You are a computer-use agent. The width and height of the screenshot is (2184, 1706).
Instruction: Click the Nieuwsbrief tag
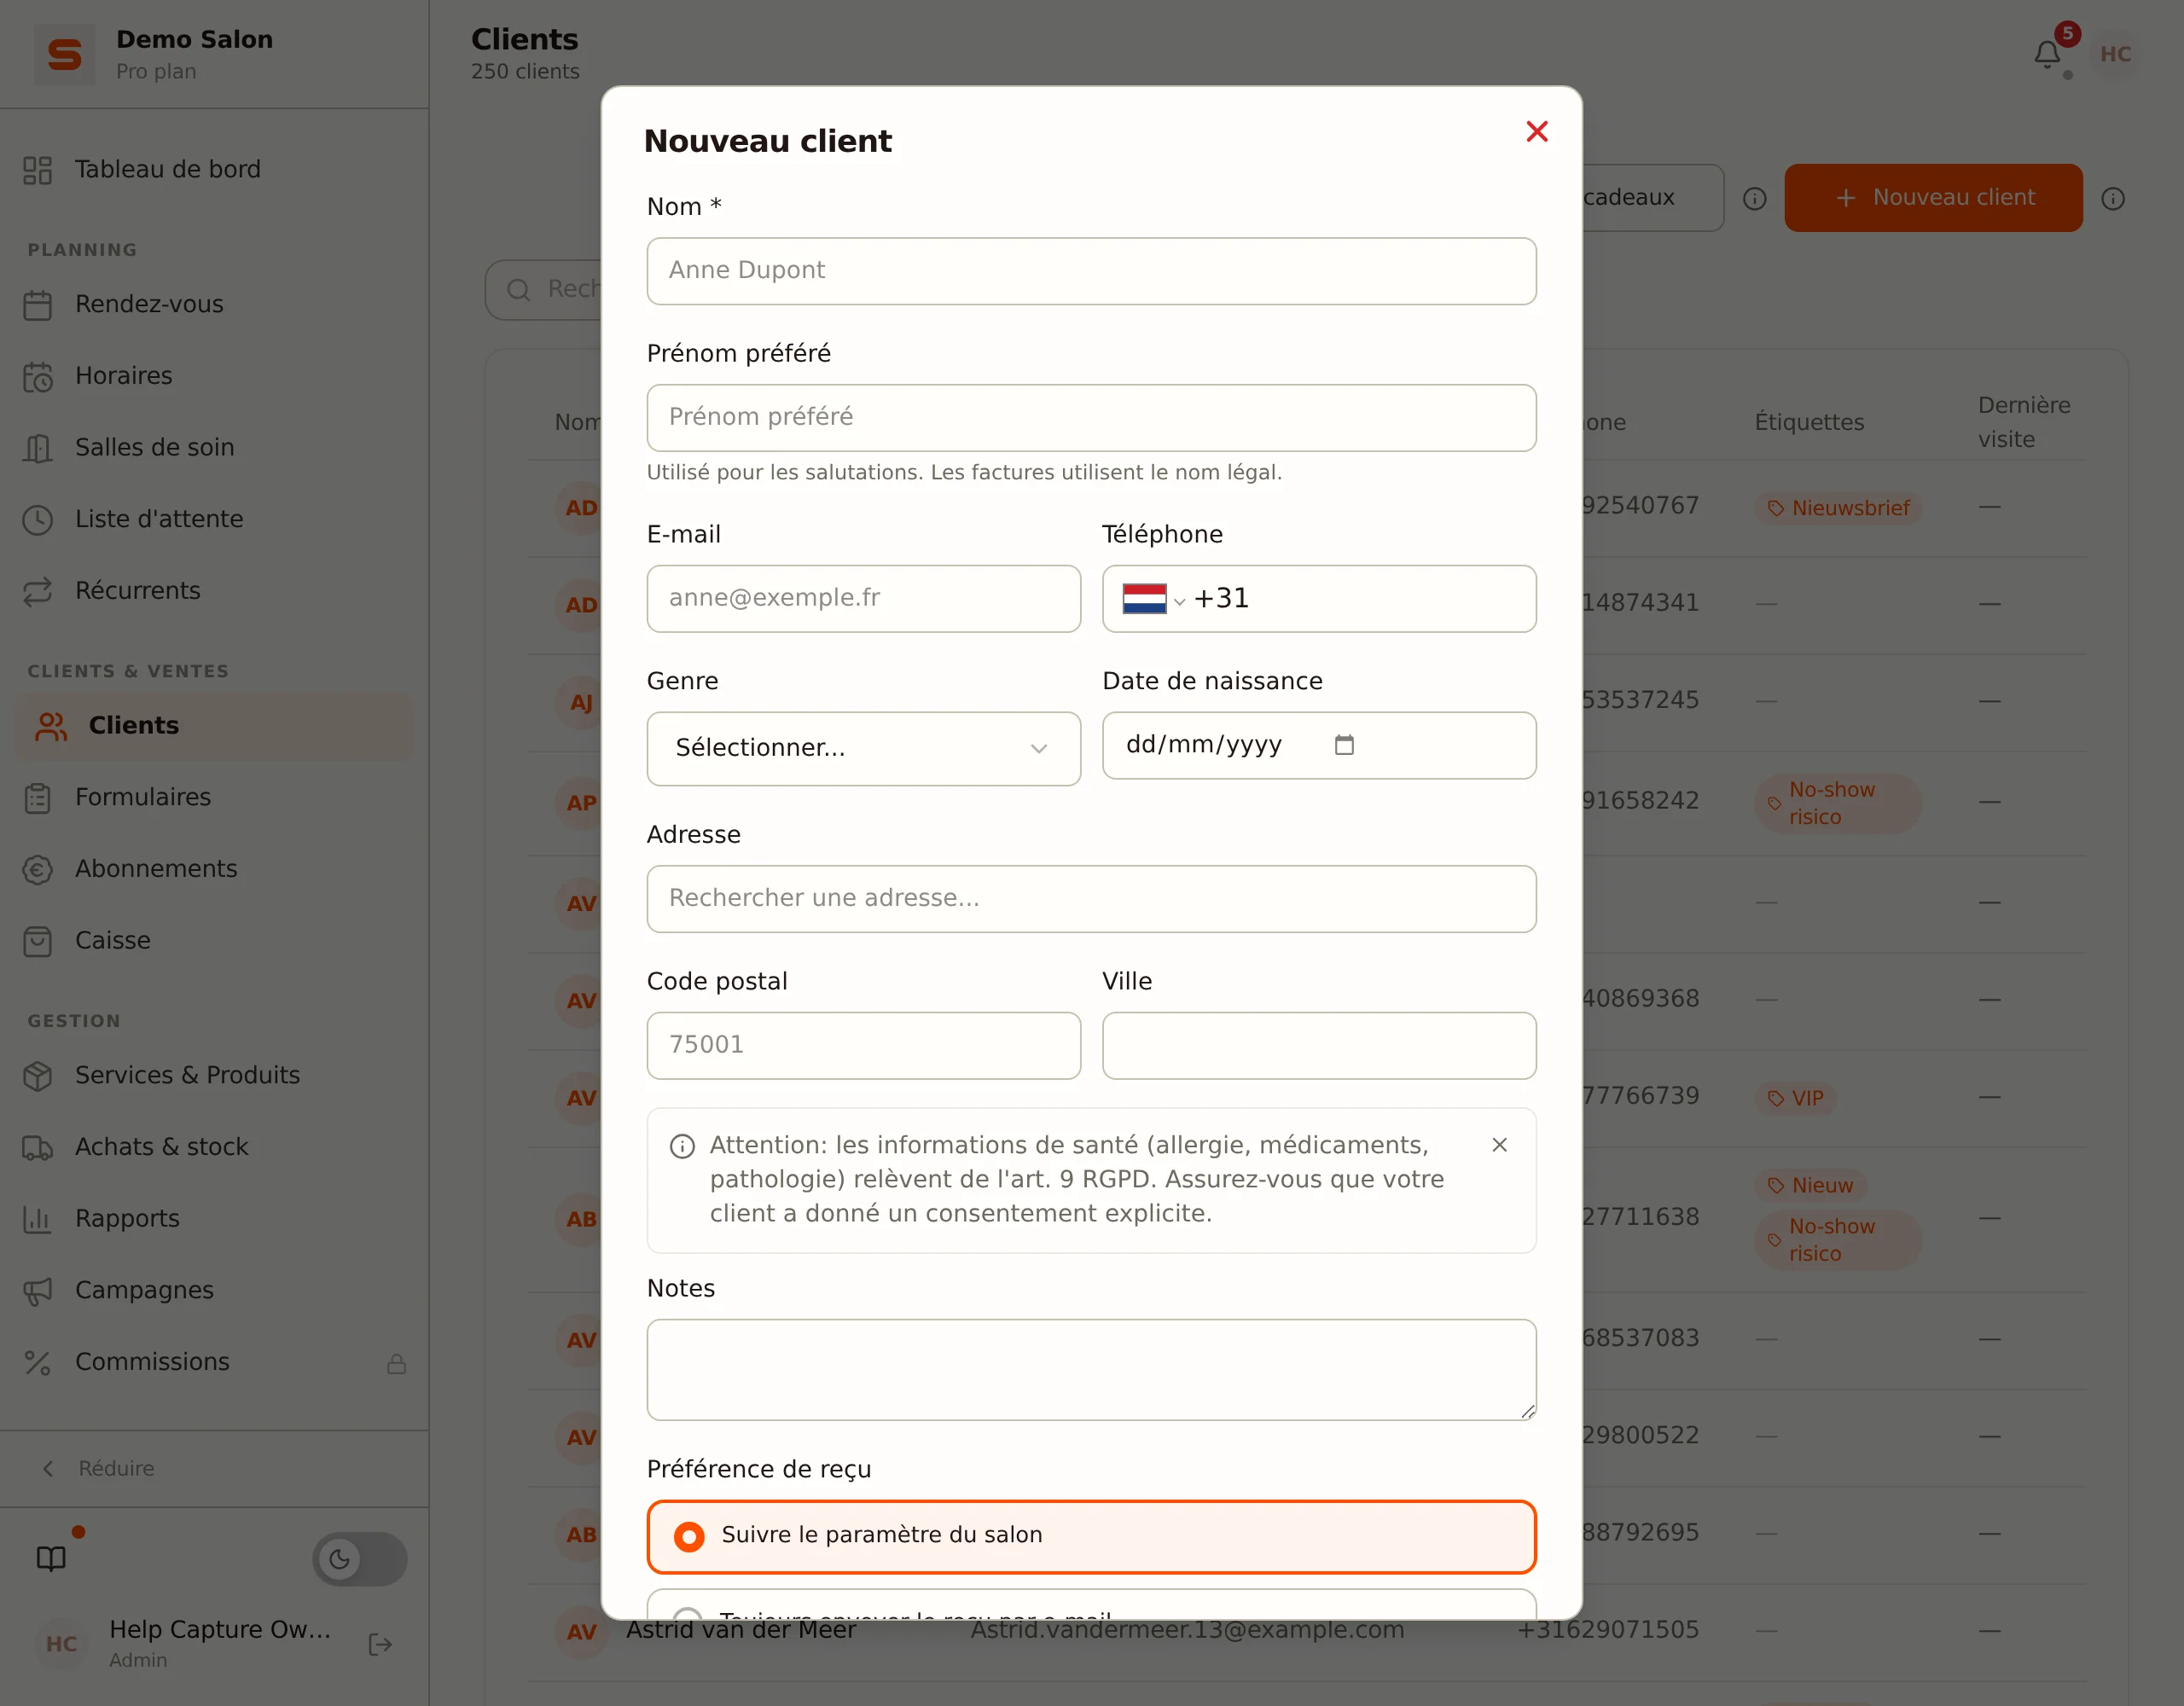1838,508
